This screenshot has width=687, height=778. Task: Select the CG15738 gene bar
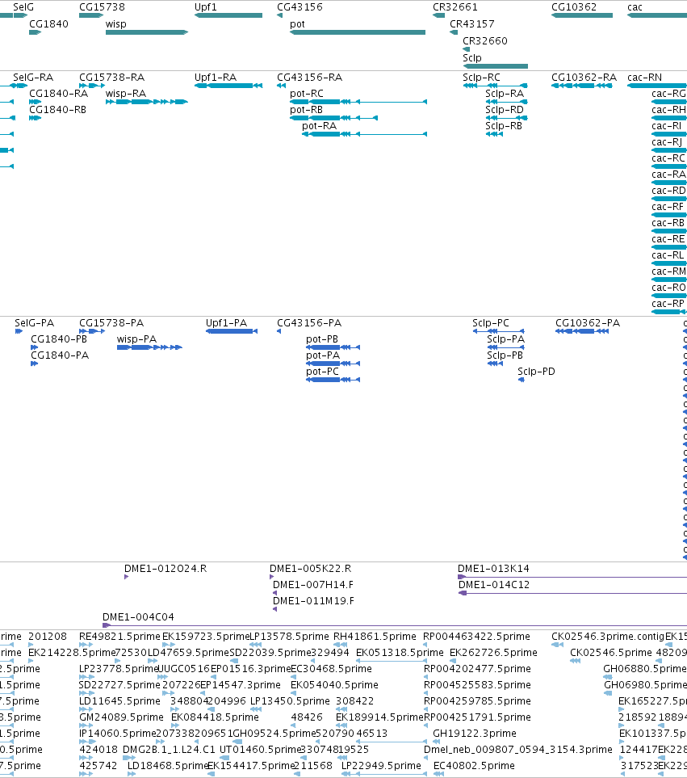click(x=91, y=15)
